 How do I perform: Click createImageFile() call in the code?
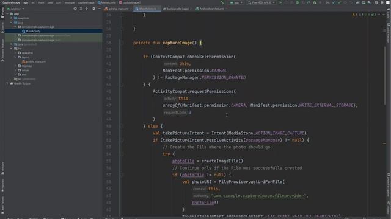point(222,161)
